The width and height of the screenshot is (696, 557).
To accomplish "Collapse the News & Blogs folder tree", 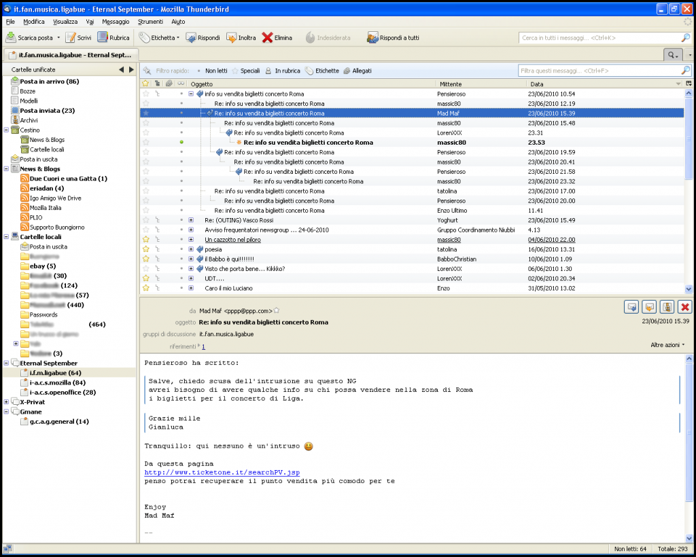I will click(6, 169).
